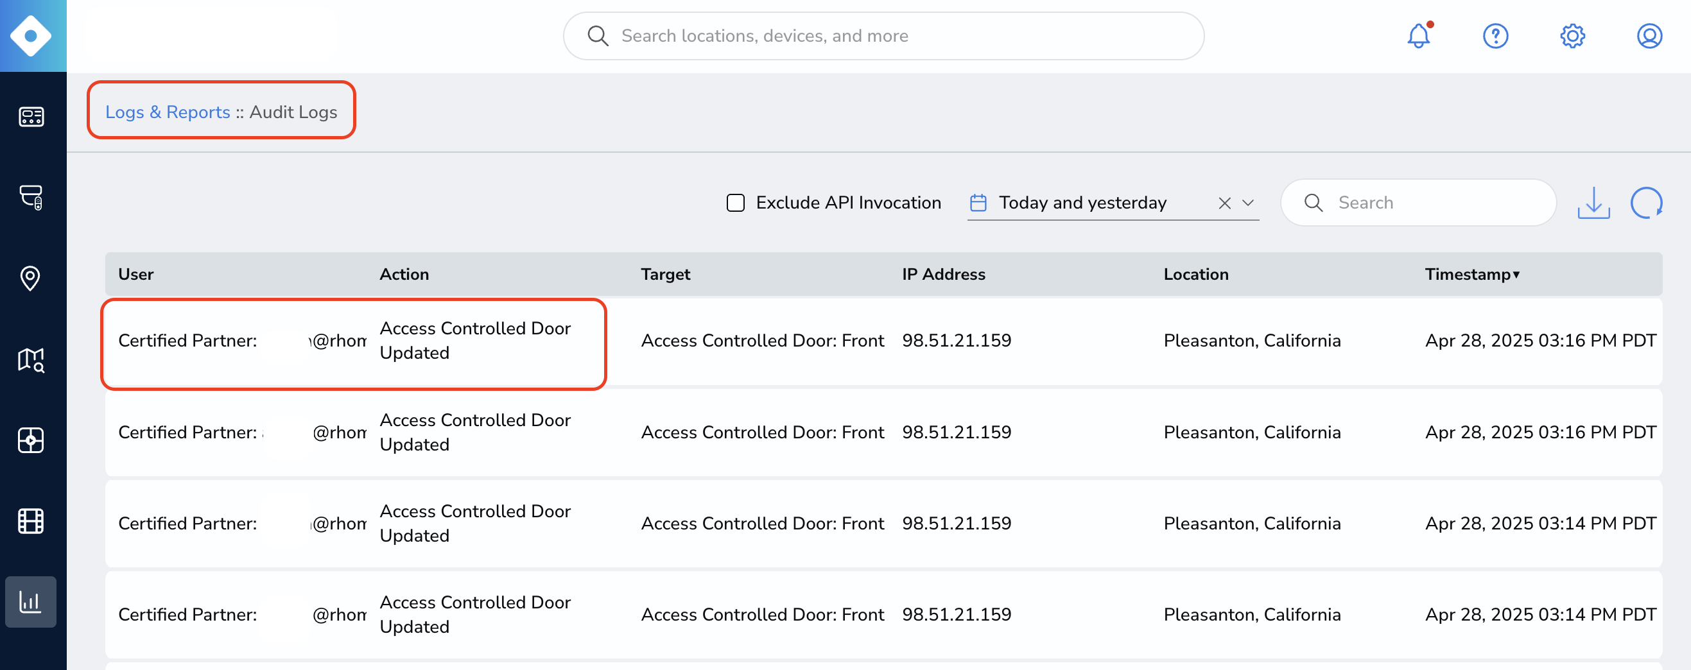Click the magnifier icon in the audit log search
Viewport: 1691px width, 670px height.
[x=1313, y=203]
